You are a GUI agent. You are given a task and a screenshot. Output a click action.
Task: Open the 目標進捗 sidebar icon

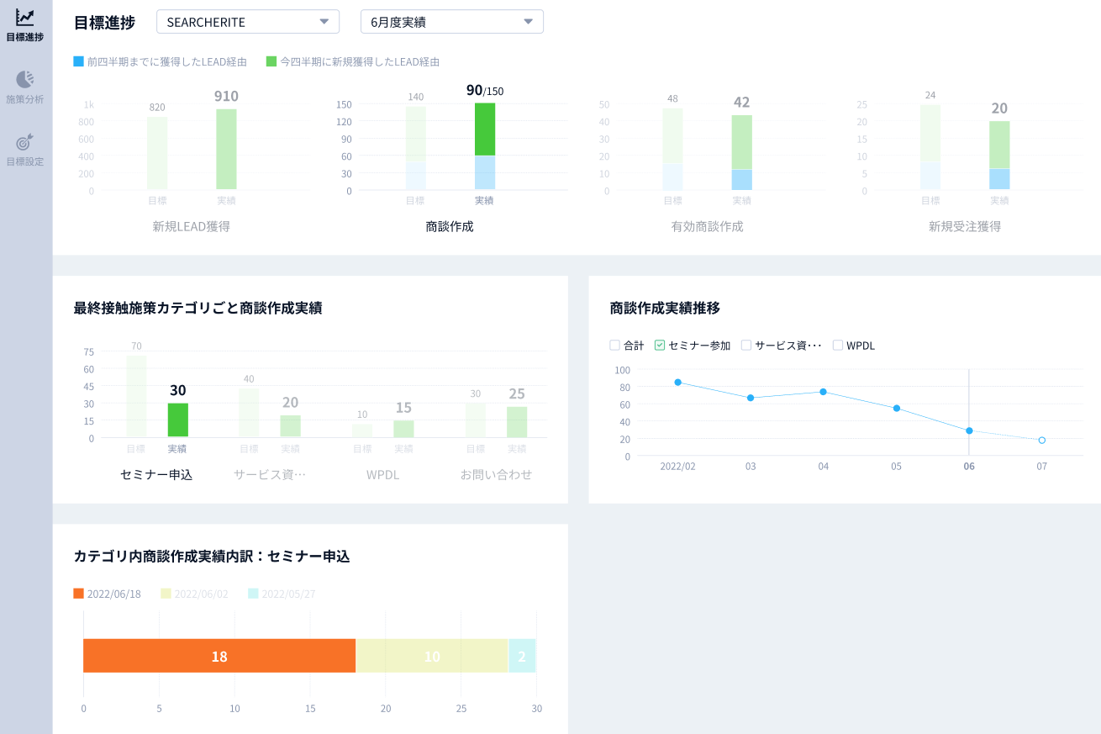pos(25,18)
